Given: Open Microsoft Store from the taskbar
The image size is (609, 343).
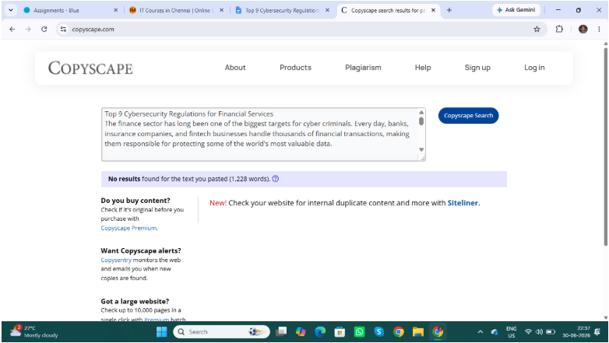Looking at the screenshot, I should point(340,332).
